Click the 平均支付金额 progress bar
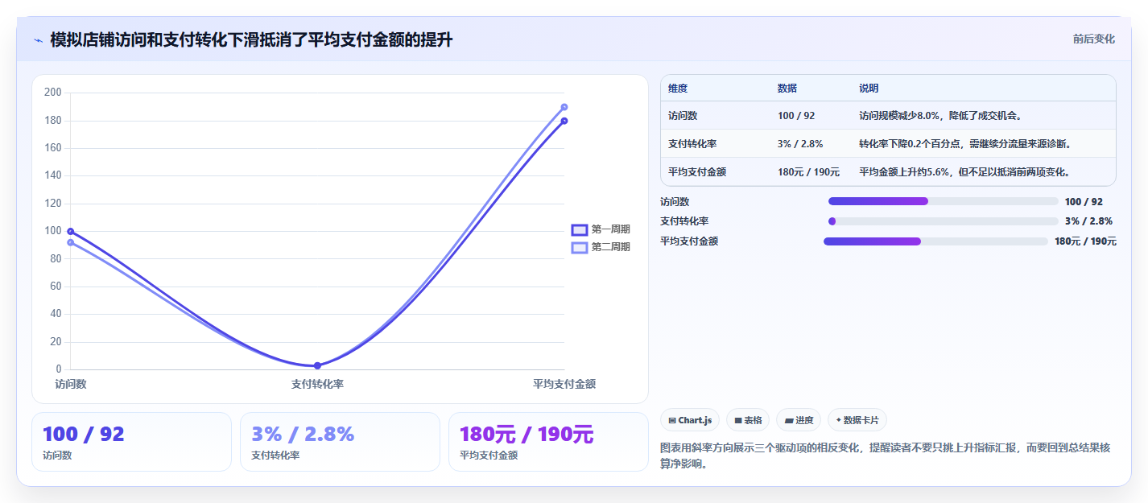Image resolution: width=1148 pixels, height=503 pixels. tap(935, 241)
